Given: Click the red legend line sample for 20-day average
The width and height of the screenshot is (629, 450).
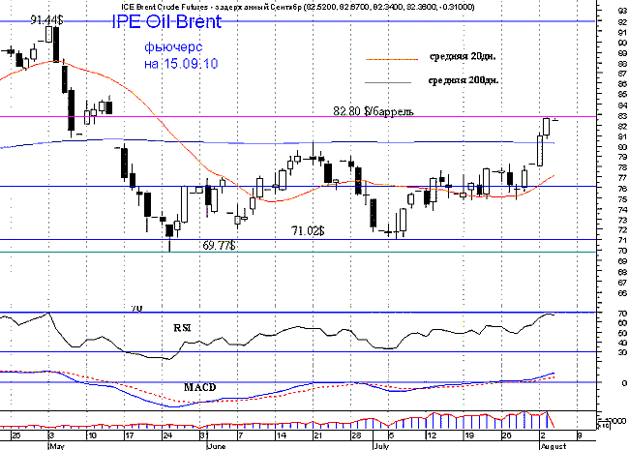Looking at the screenshot, I should pyautogui.click(x=392, y=59).
